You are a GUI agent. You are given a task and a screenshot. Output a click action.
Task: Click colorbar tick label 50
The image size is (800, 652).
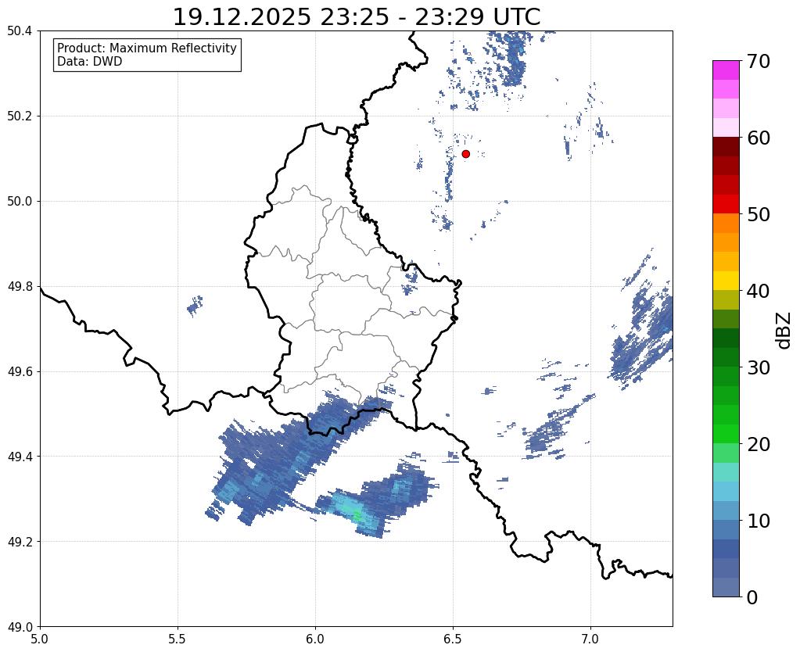[x=759, y=214]
